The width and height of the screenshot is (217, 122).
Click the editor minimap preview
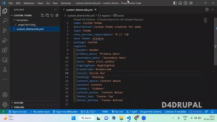click(x=206, y=20)
